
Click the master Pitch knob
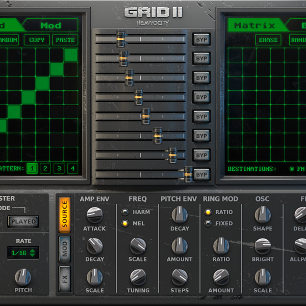[23, 277]
